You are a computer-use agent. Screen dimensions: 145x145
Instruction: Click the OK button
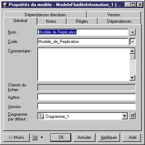(61, 137)
